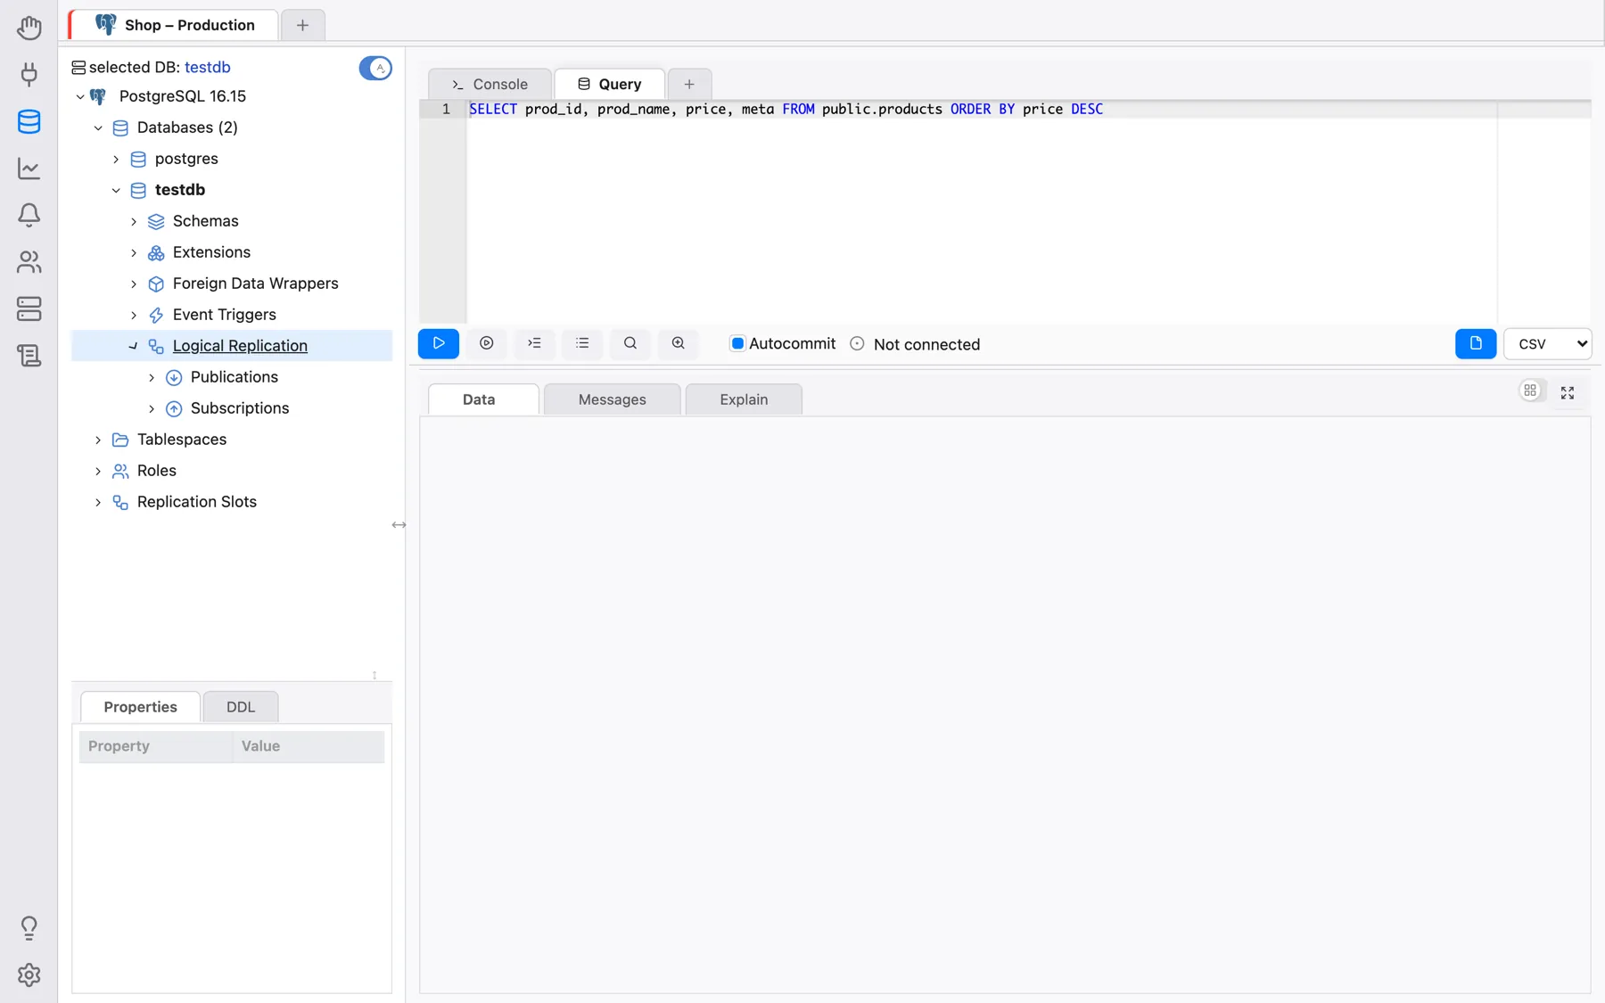The width and height of the screenshot is (1605, 1003).
Task: Expand the Schemas tree node
Action: 134,221
